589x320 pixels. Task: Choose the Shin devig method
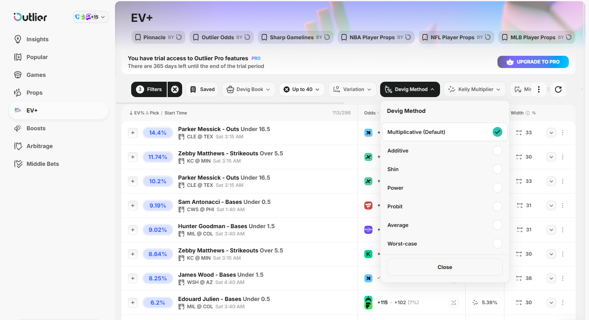(444, 169)
